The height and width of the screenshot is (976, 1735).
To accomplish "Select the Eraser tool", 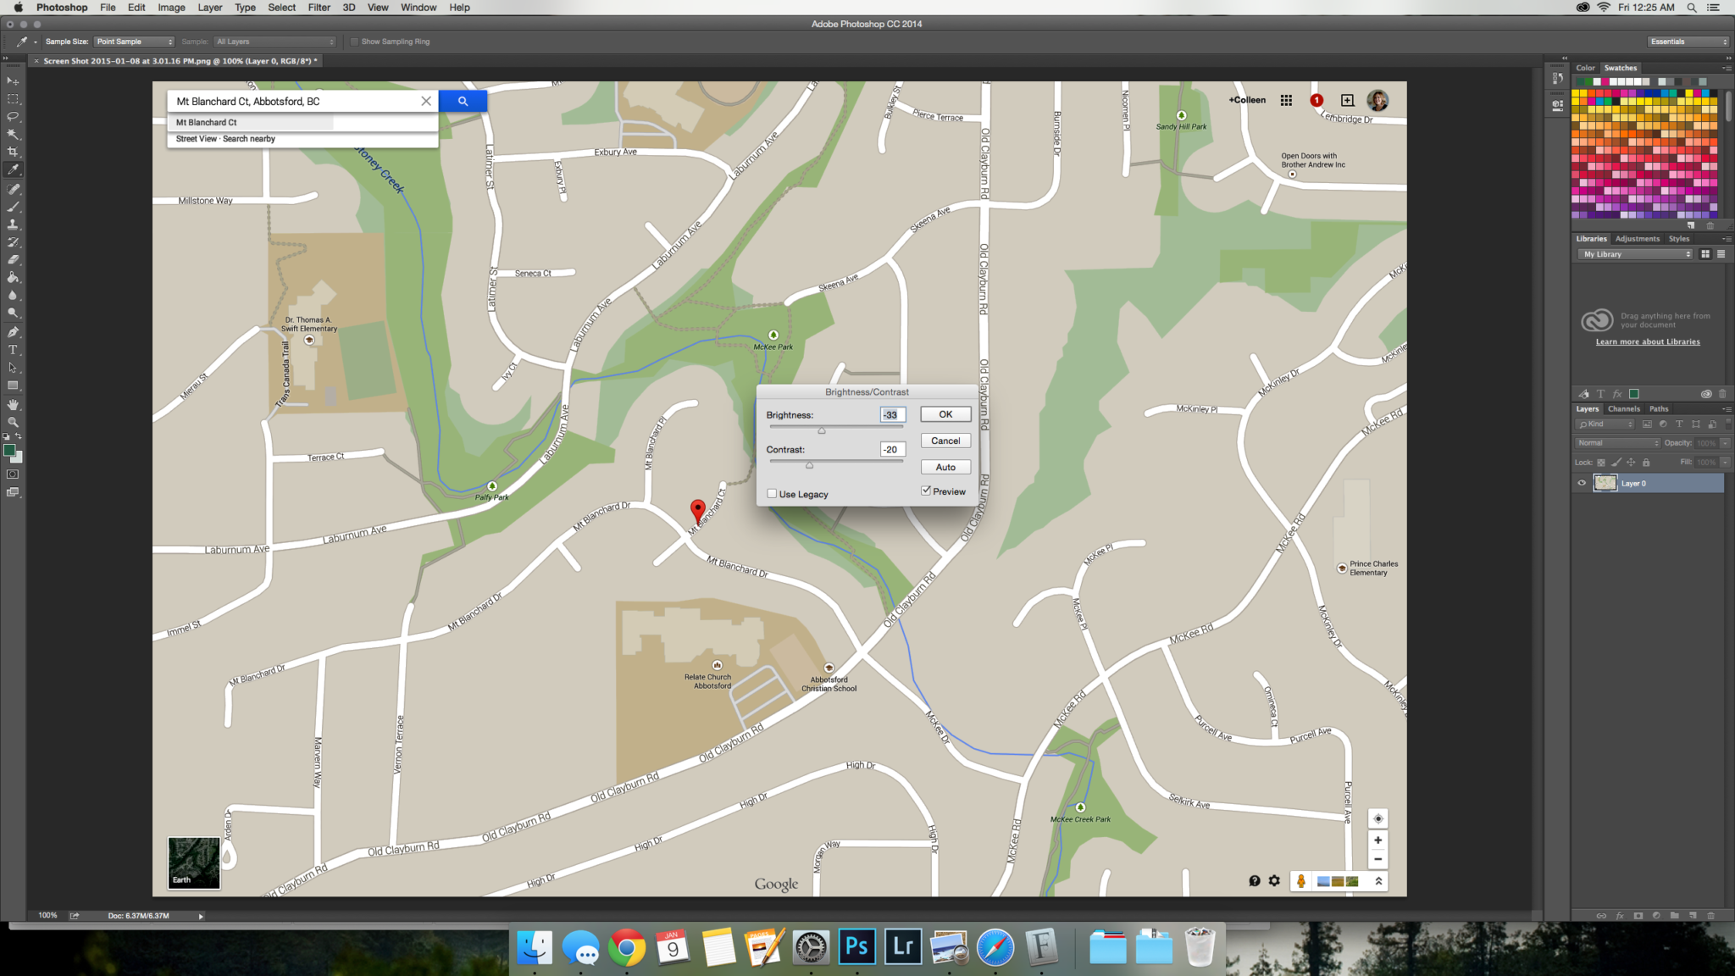I will (x=13, y=260).
